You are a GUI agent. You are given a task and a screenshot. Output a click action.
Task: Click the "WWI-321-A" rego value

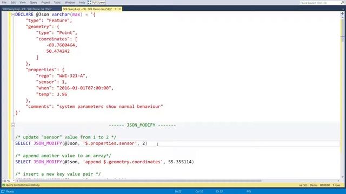[71, 76]
